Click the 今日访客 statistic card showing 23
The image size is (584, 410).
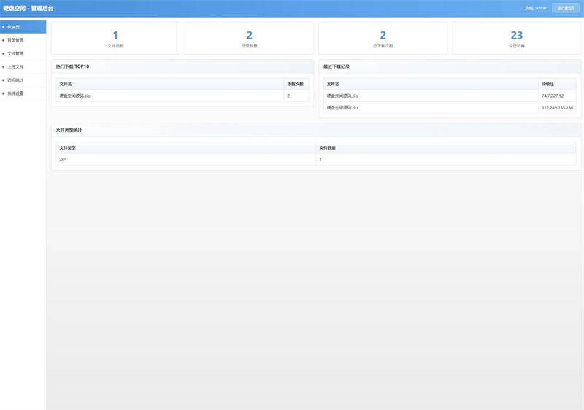pos(516,38)
